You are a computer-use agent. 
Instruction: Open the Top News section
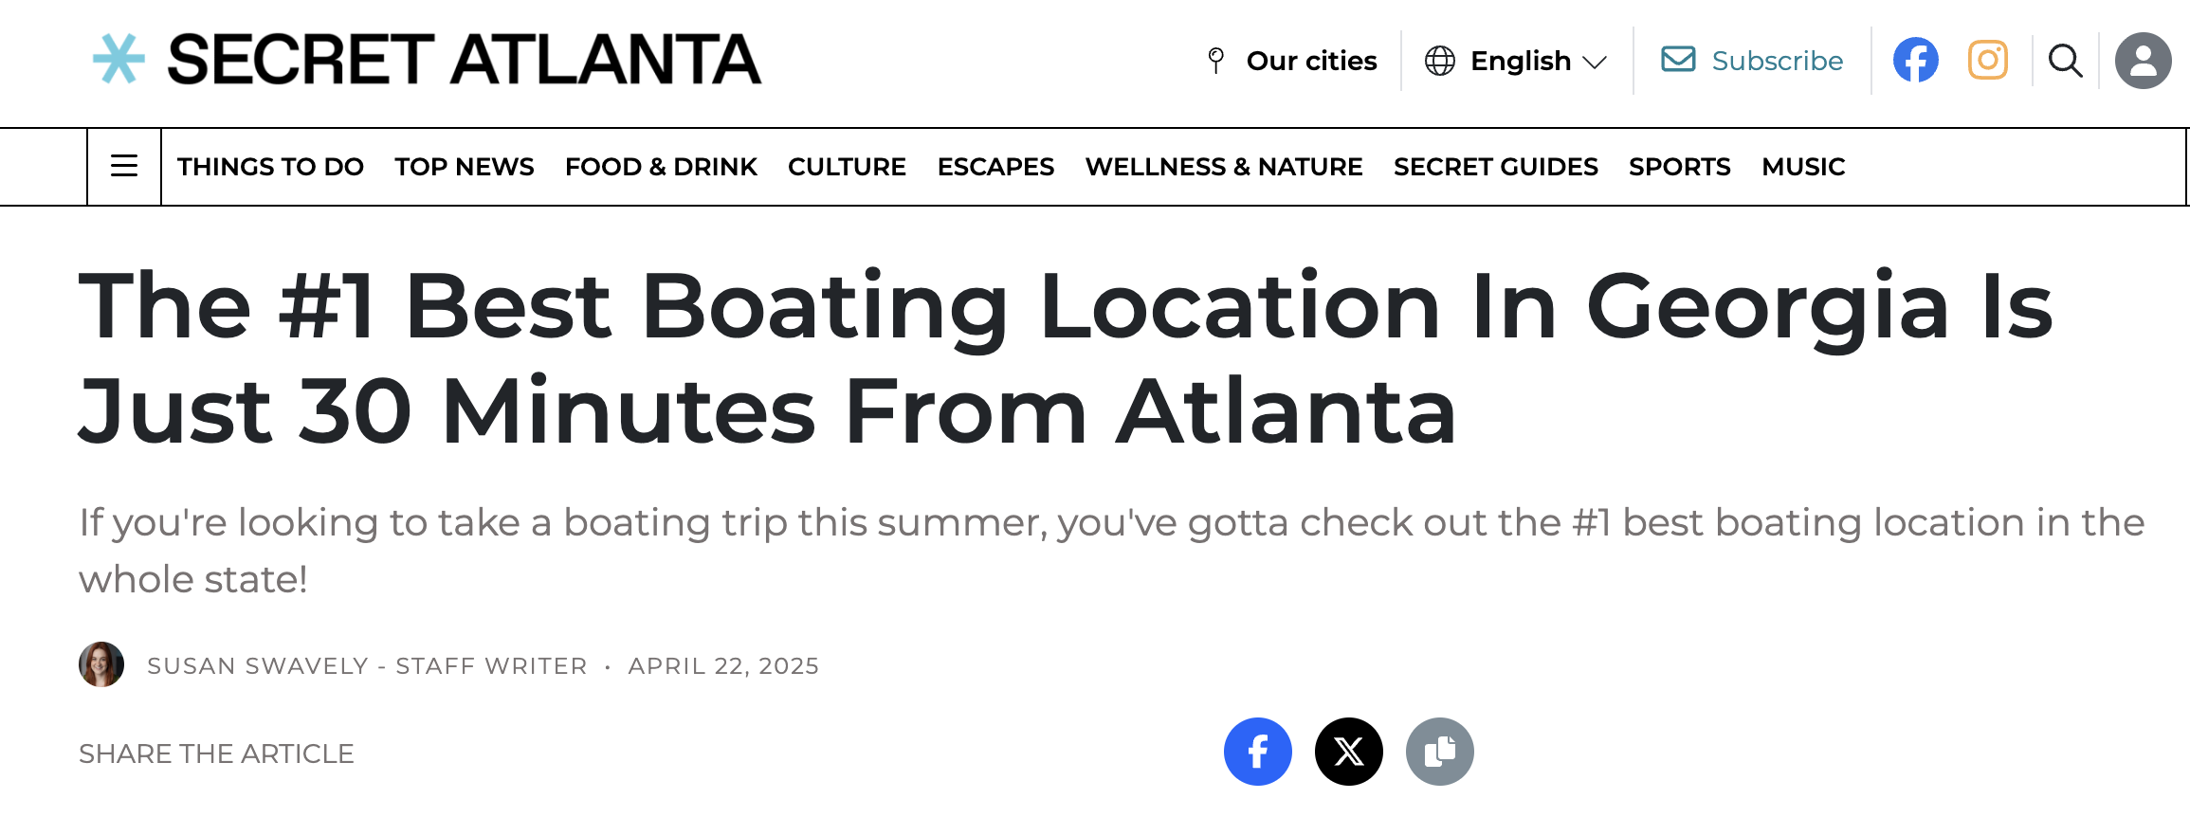465,167
